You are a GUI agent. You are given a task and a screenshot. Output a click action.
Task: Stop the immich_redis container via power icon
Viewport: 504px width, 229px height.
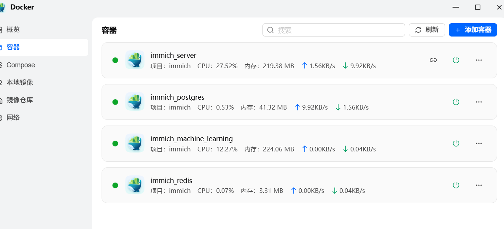(456, 185)
